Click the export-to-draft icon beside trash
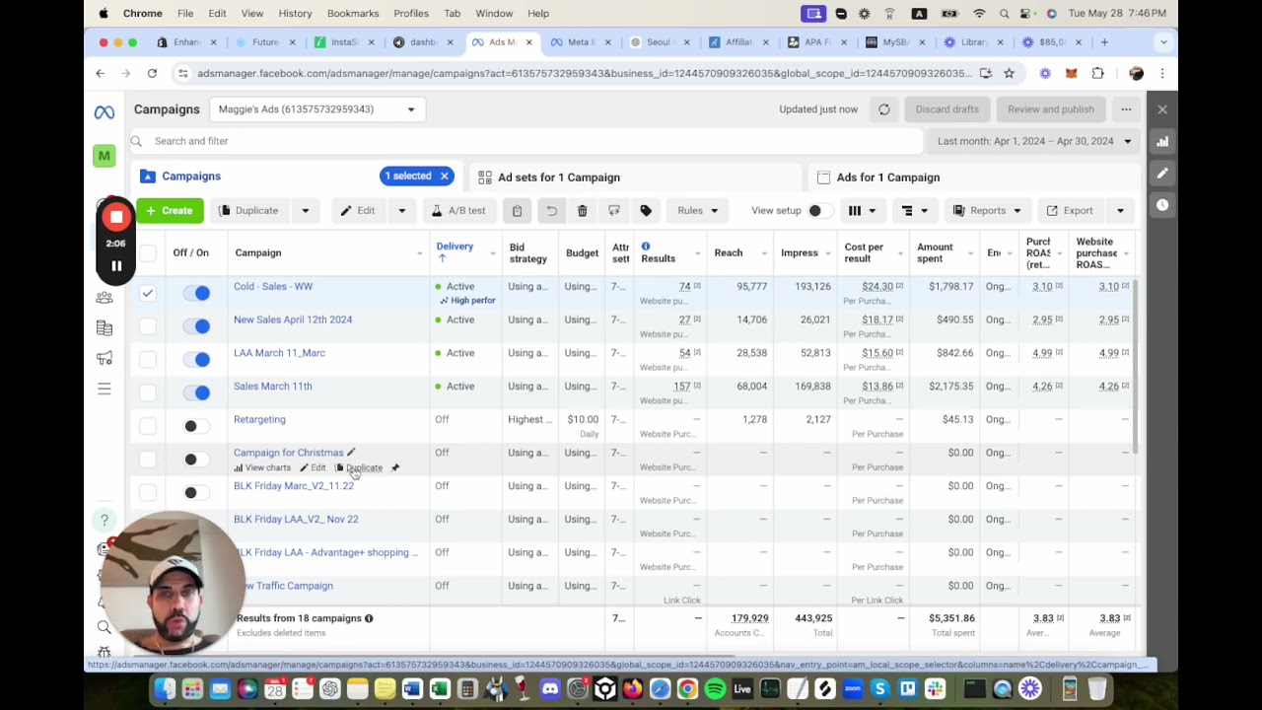This screenshot has width=1262, height=710. (613, 210)
